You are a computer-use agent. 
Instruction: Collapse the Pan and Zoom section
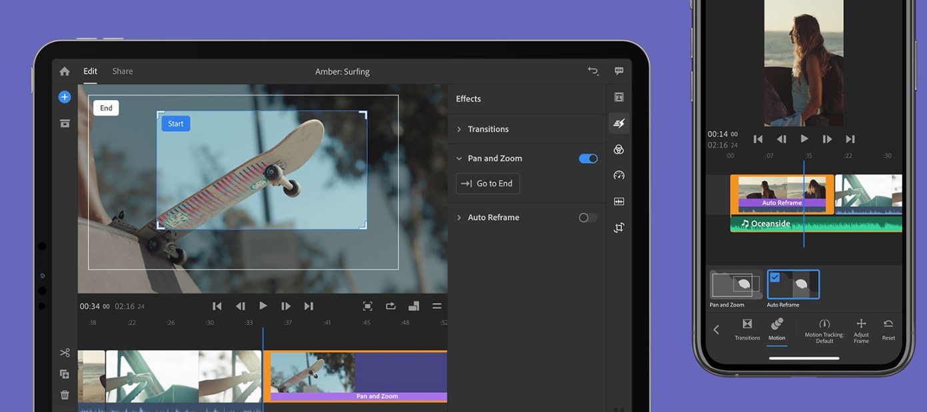459,158
